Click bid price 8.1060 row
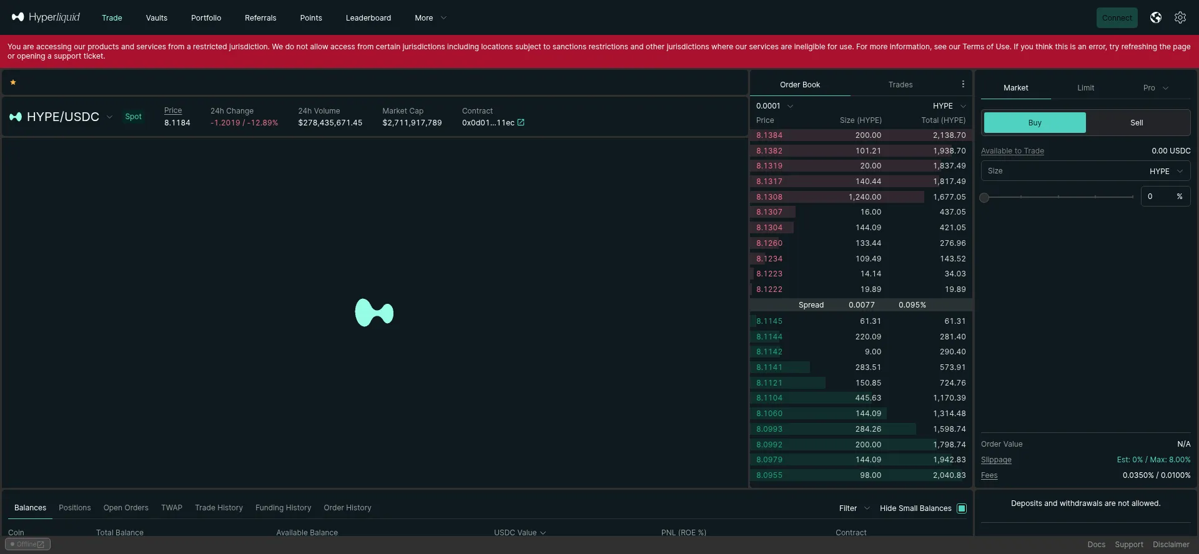This screenshot has height=554, width=1199. 861,414
